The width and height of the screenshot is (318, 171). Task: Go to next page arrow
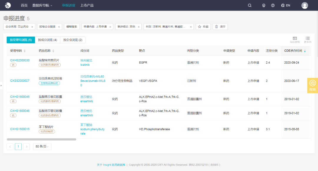[26, 147]
